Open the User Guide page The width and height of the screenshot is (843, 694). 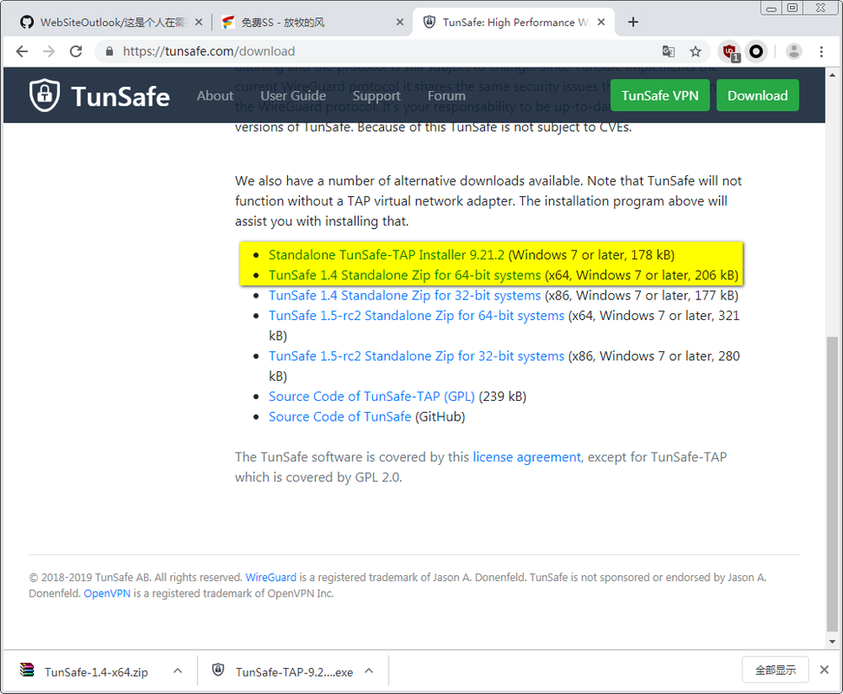(293, 95)
